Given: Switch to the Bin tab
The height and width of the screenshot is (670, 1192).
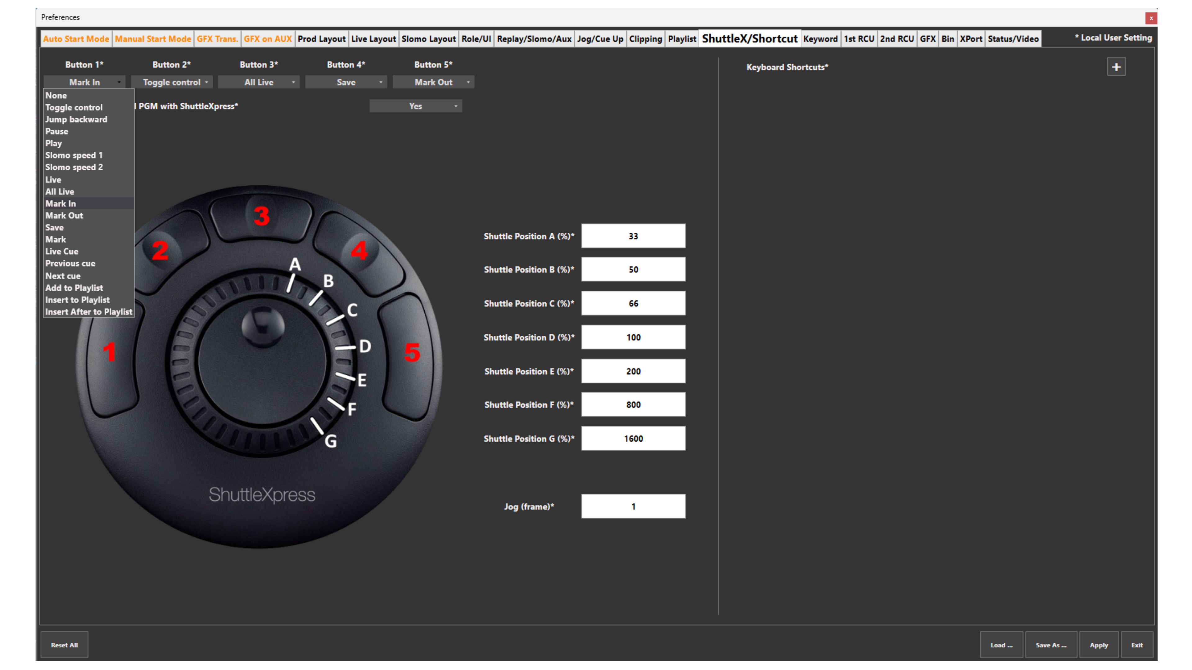Looking at the screenshot, I should (948, 39).
